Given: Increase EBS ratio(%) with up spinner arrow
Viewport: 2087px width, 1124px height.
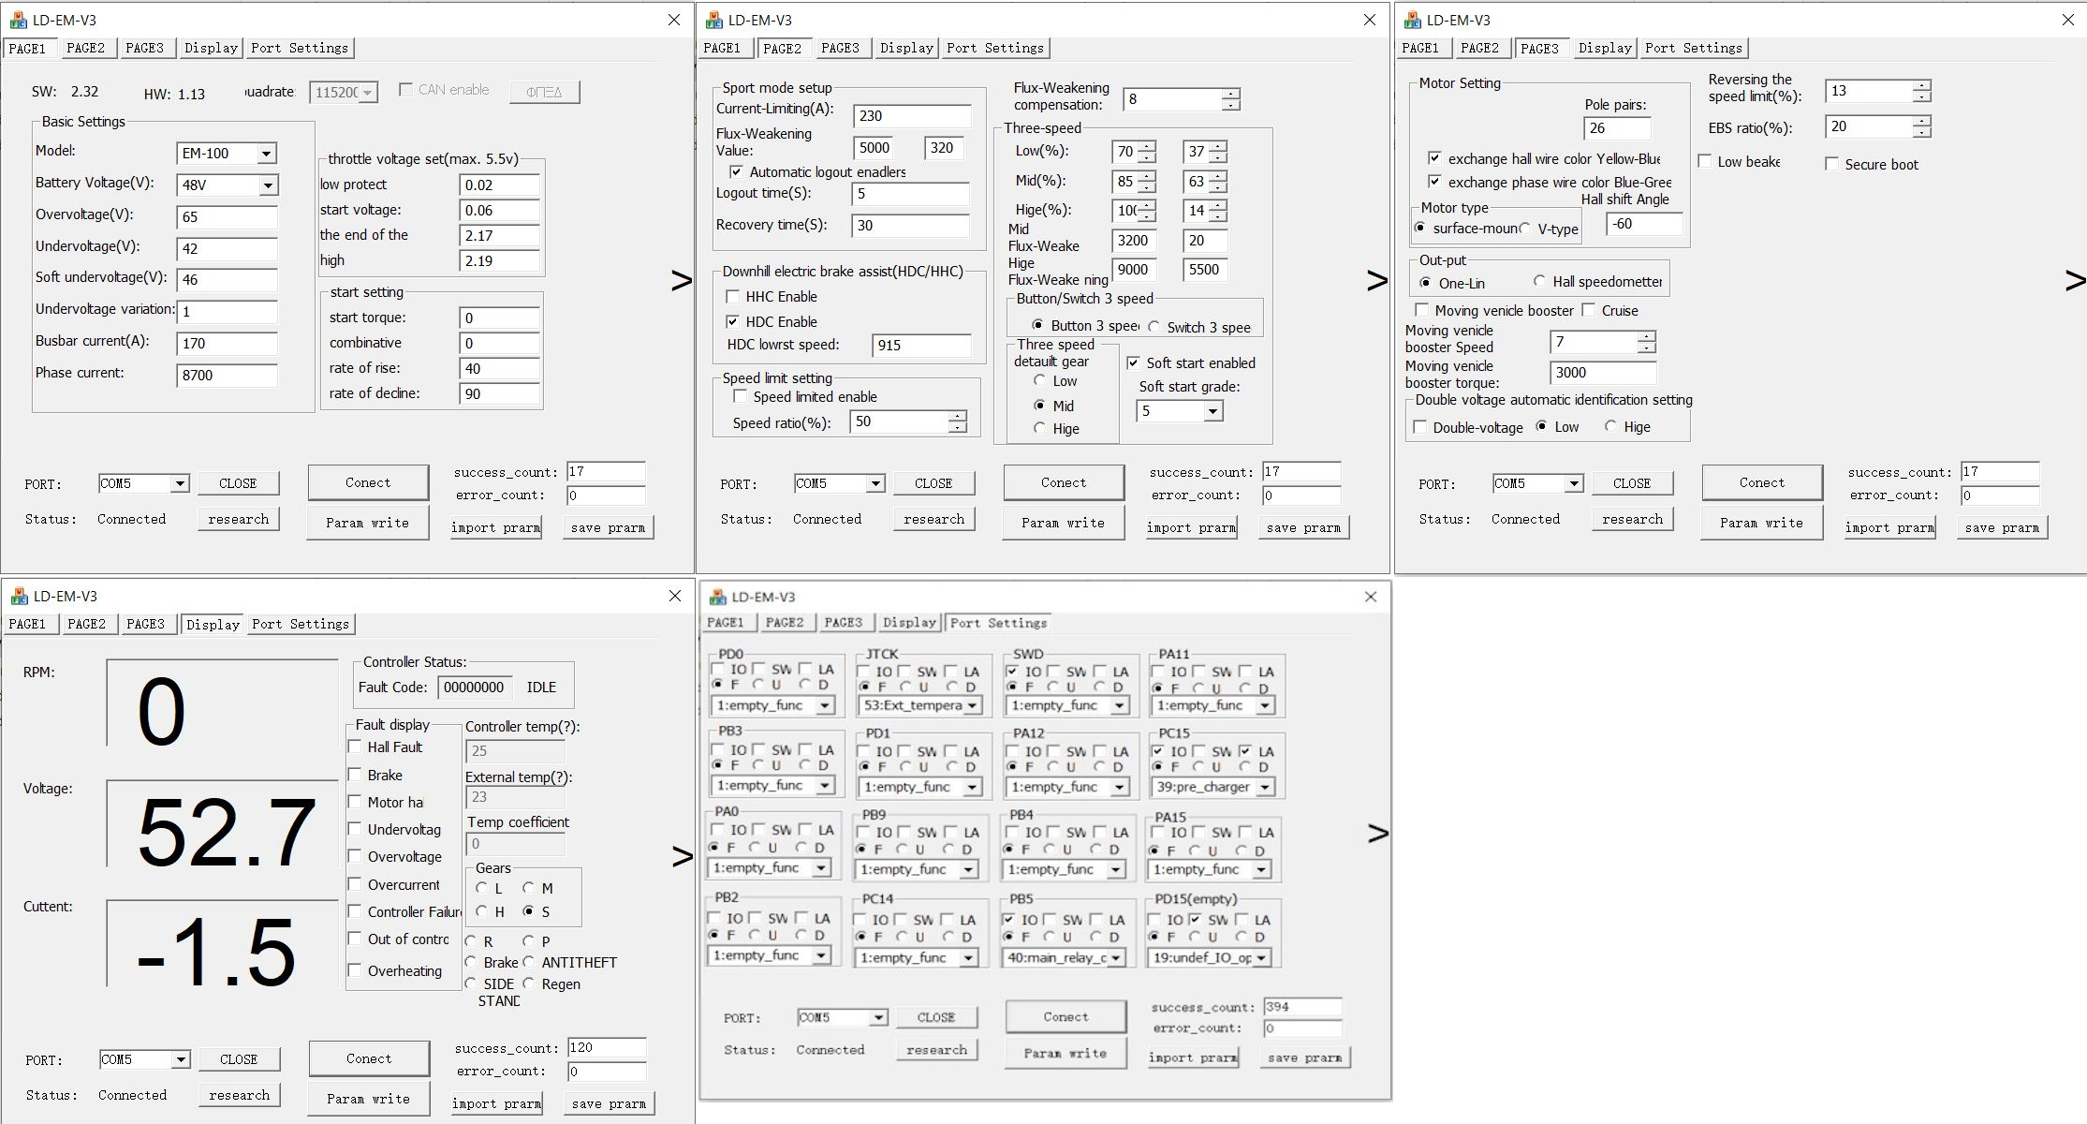Looking at the screenshot, I should 1921,121.
